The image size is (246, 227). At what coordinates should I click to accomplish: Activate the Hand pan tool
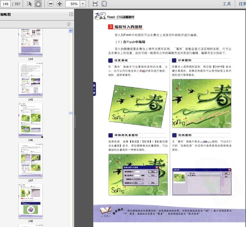[x=38, y=4]
